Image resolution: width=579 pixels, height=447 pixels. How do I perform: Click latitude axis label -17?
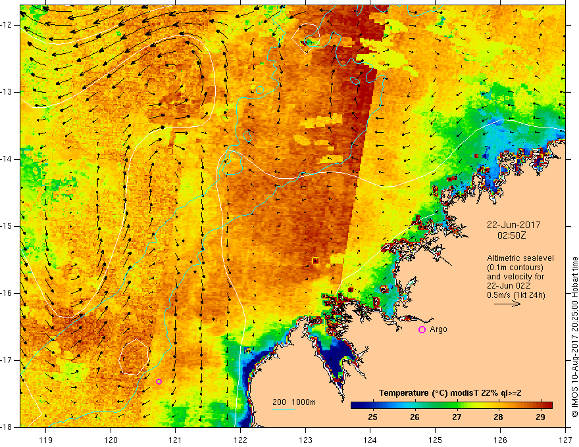coord(7,360)
